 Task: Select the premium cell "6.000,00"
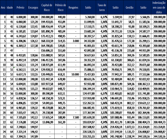(x=21, y=17)
